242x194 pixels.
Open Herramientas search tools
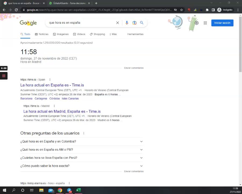[x=135, y=34]
